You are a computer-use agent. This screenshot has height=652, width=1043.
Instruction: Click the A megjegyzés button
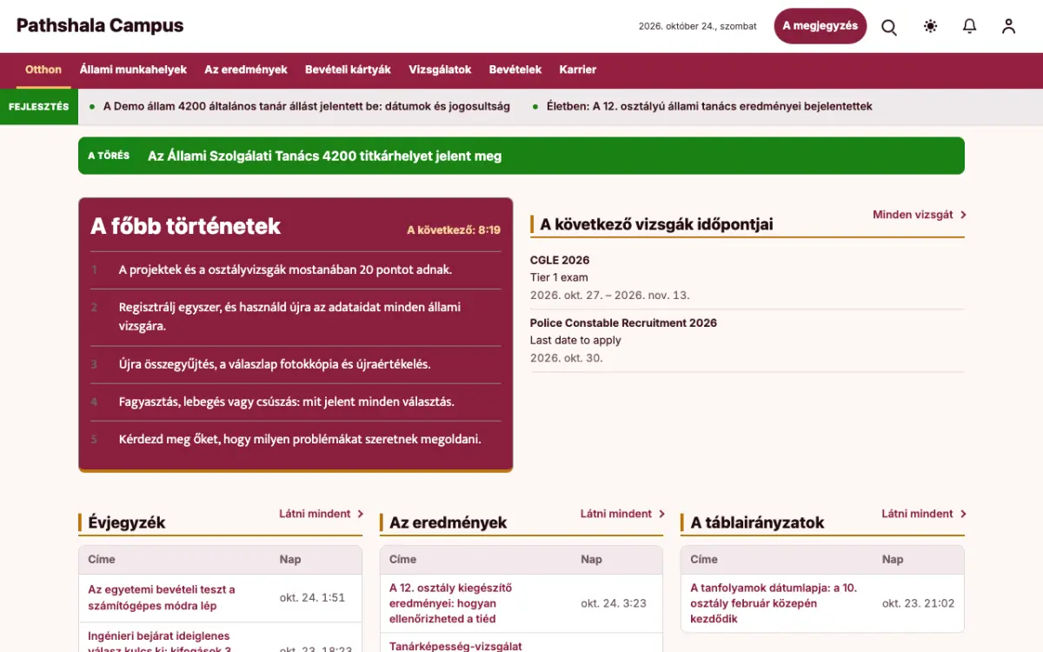point(820,26)
